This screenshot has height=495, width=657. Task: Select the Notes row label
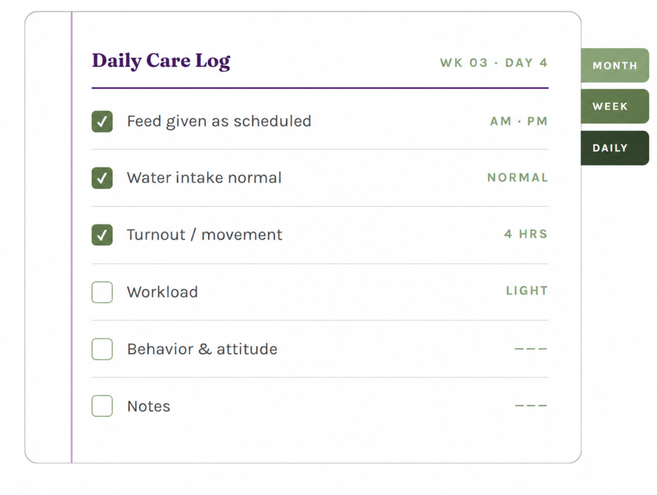pyautogui.click(x=149, y=407)
